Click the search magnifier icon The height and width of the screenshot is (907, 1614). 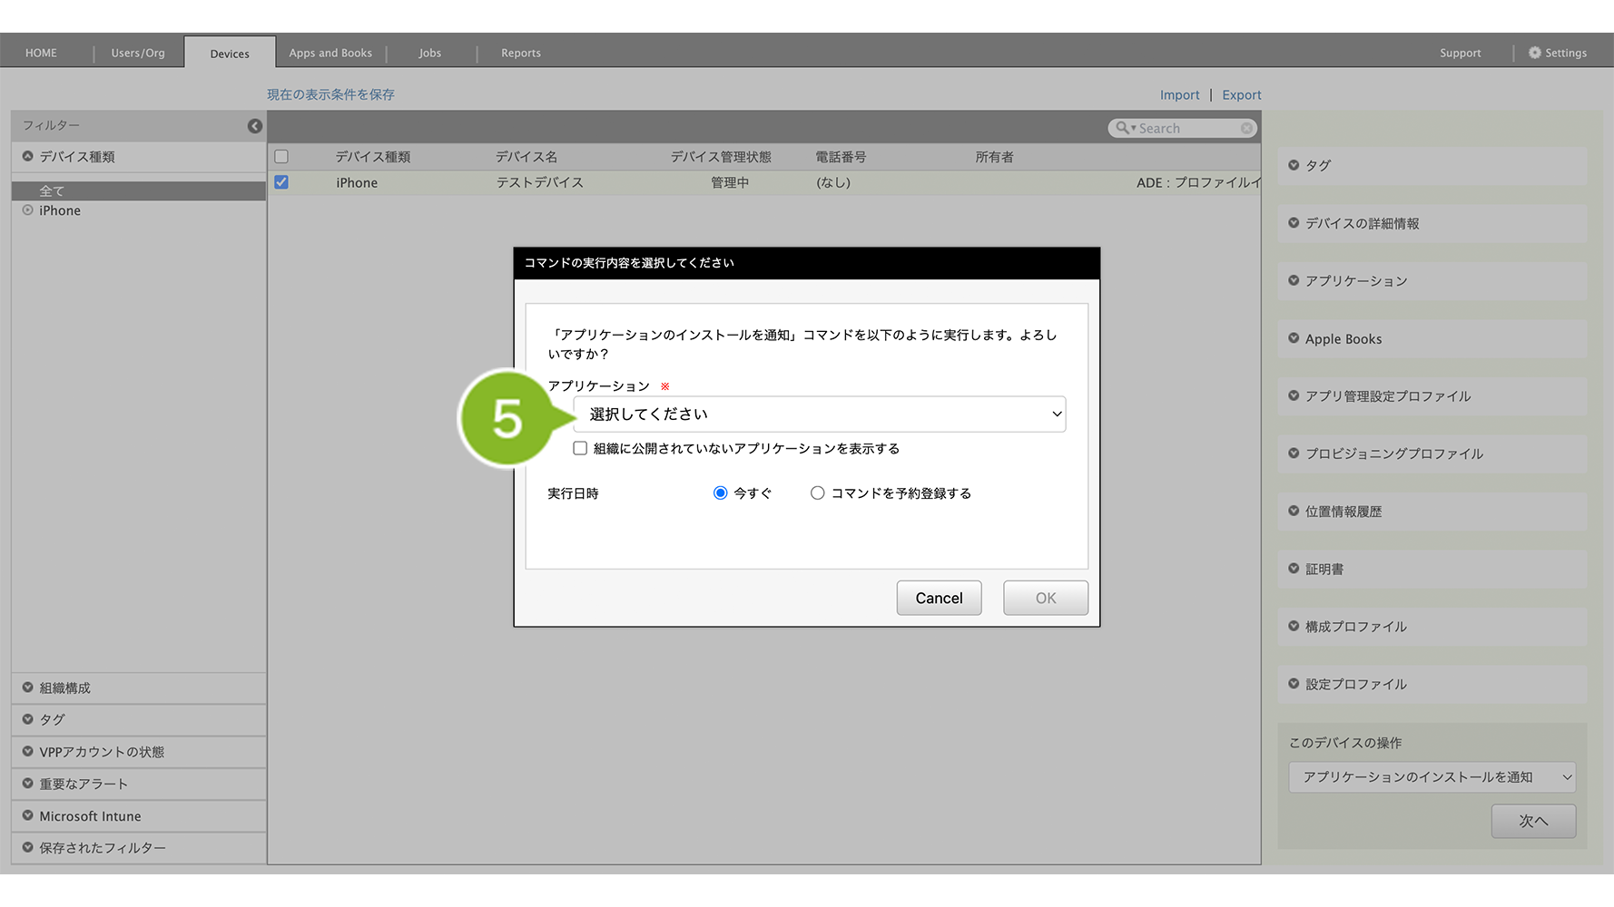coord(1122,129)
